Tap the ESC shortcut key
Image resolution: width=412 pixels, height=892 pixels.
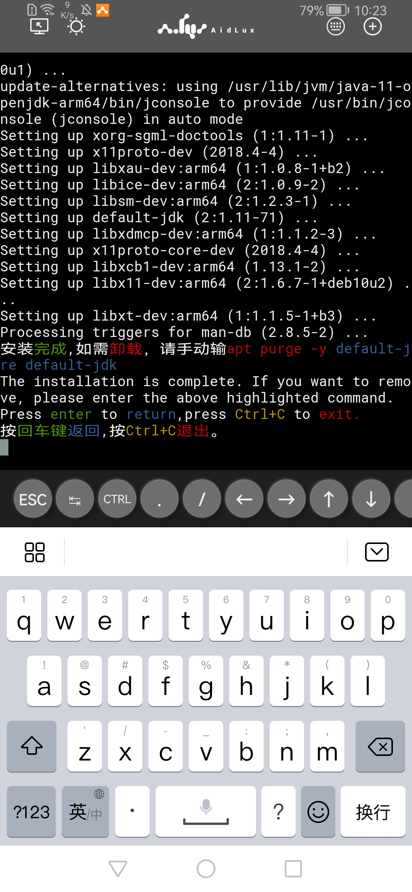tap(33, 499)
